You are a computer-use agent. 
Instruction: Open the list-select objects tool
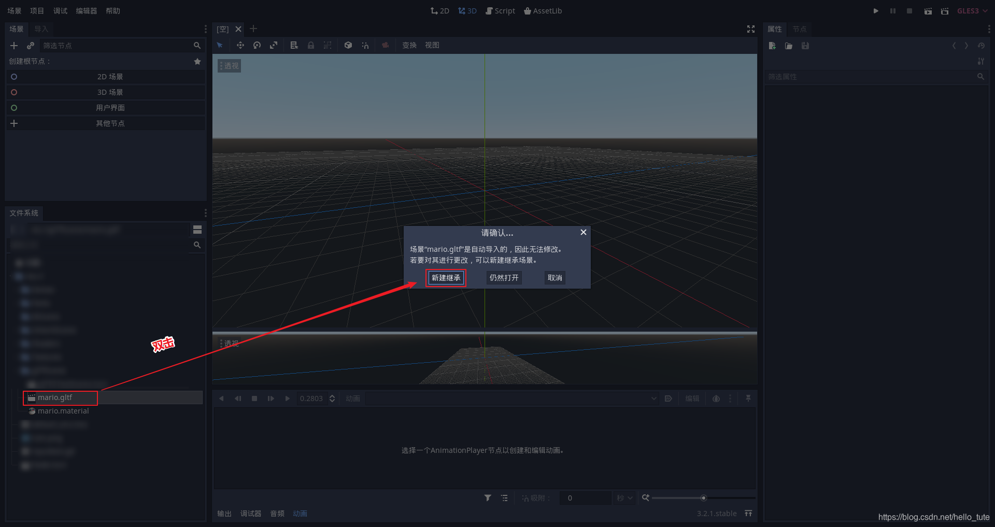tap(294, 46)
